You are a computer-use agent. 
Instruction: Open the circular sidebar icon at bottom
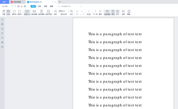2,47
